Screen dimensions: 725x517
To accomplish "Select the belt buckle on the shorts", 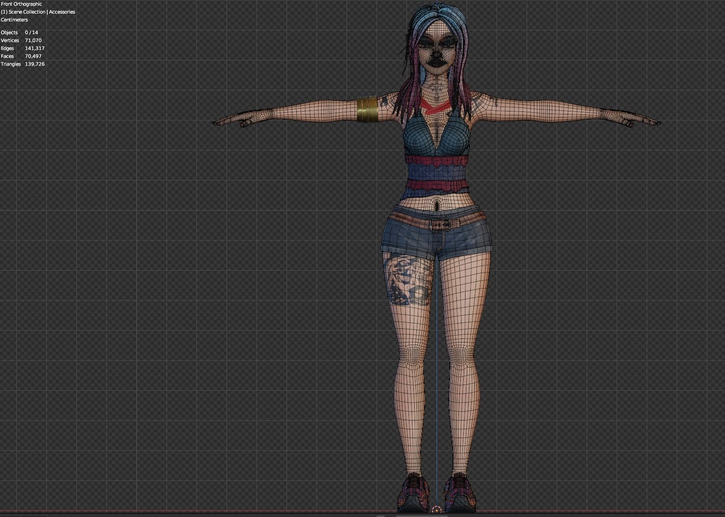I will point(440,225).
